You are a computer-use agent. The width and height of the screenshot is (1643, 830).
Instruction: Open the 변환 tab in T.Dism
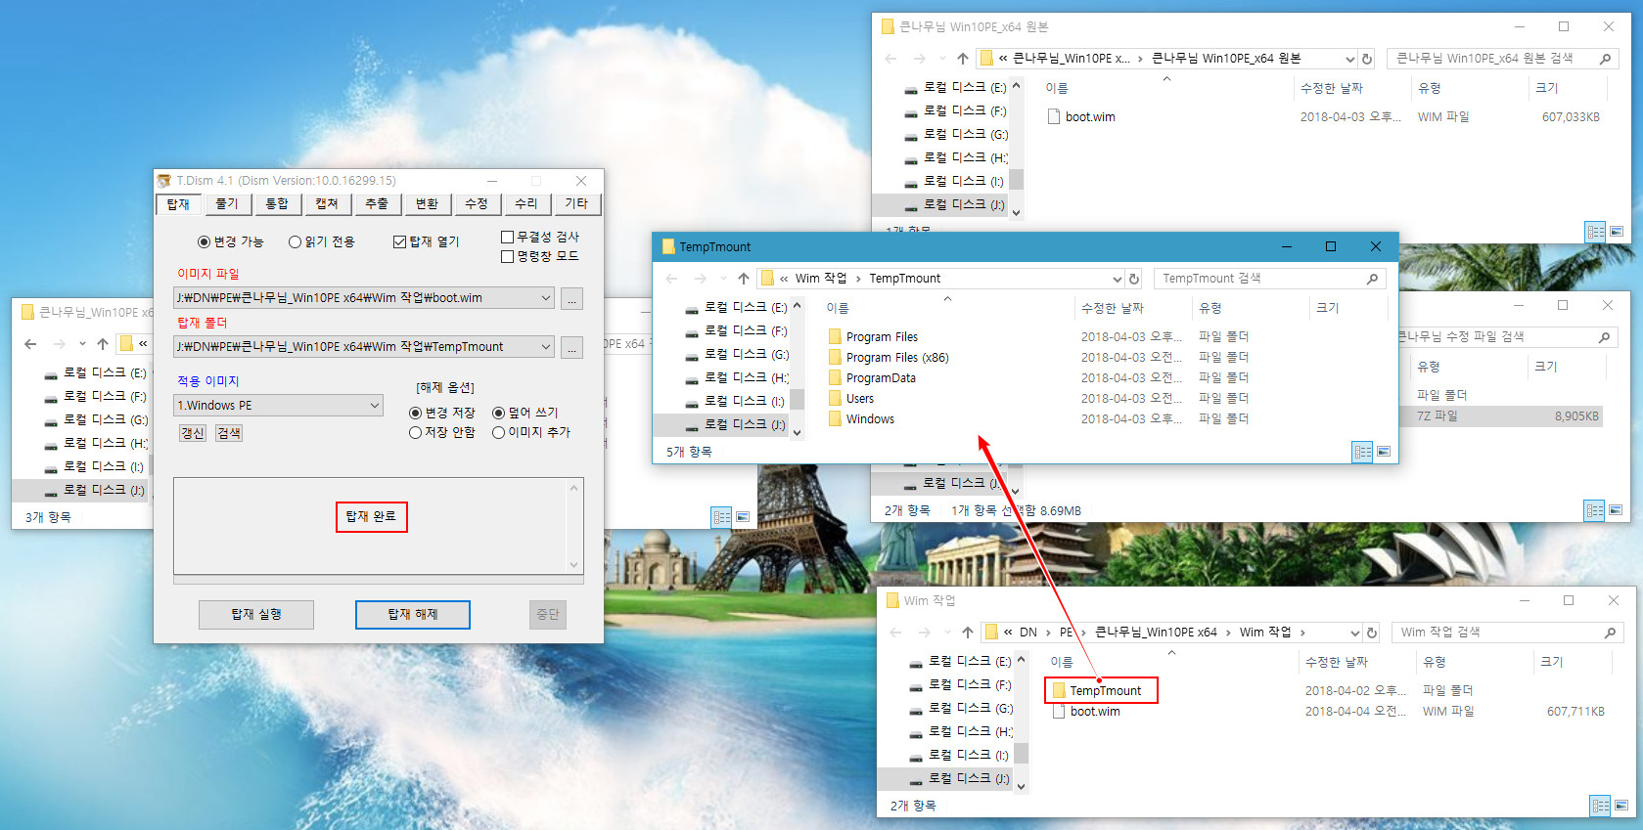pyautogui.click(x=427, y=203)
